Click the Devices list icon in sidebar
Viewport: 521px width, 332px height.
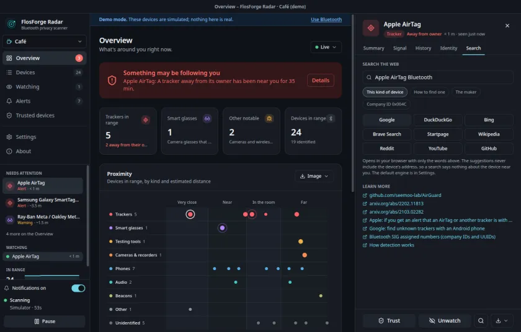point(9,72)
